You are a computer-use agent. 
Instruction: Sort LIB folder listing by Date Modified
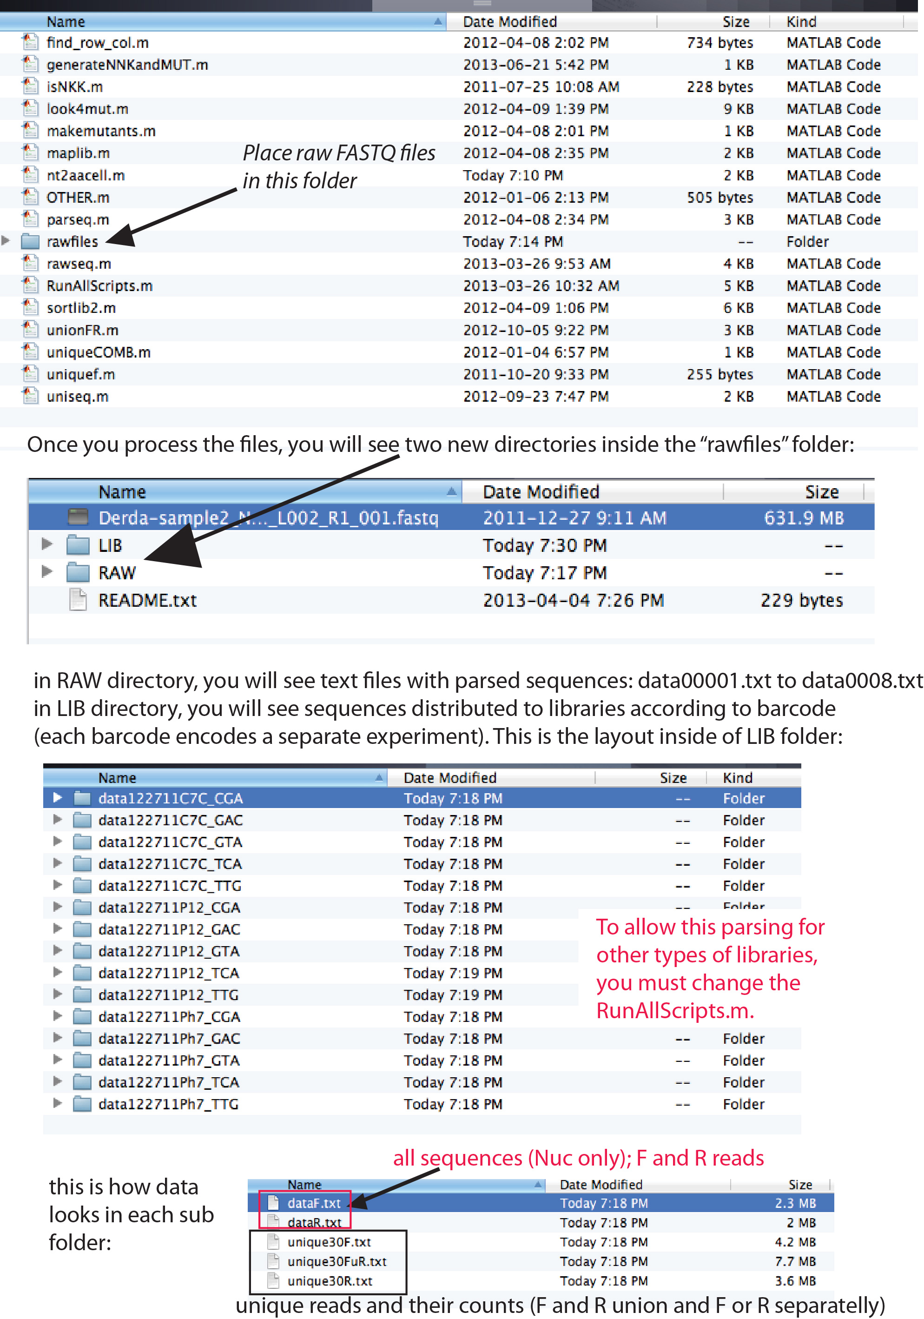point(492,777)
